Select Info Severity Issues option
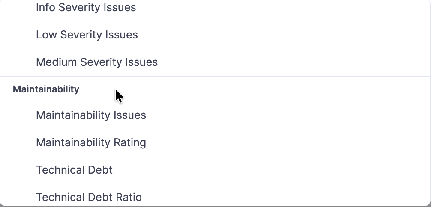The height and width of the screenshot is (207, 431). [x=86, y=8]
